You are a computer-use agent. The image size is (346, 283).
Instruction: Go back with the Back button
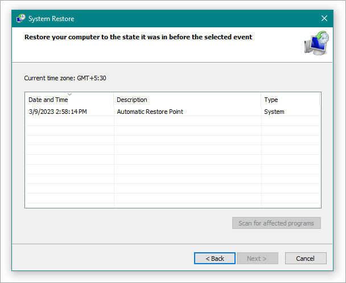click(215, 259)
